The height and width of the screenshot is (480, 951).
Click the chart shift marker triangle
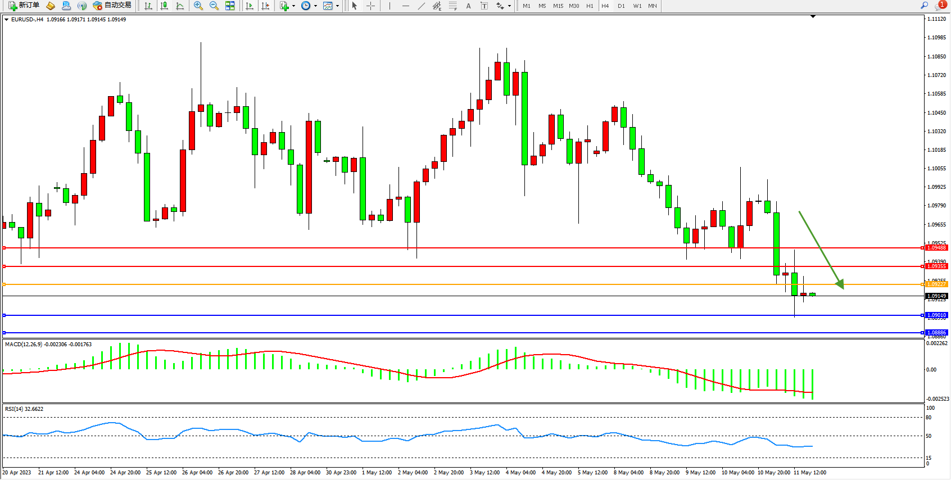tap(813, 17)
